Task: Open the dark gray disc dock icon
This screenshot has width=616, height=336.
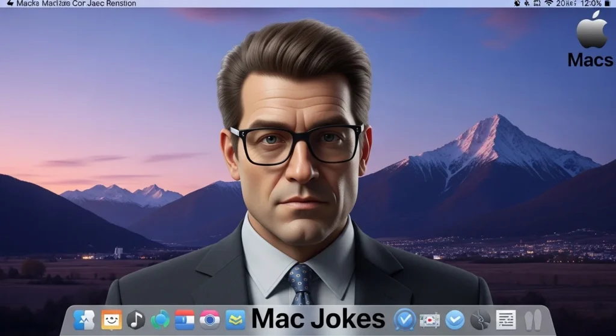Action: [x=480, y=320]
